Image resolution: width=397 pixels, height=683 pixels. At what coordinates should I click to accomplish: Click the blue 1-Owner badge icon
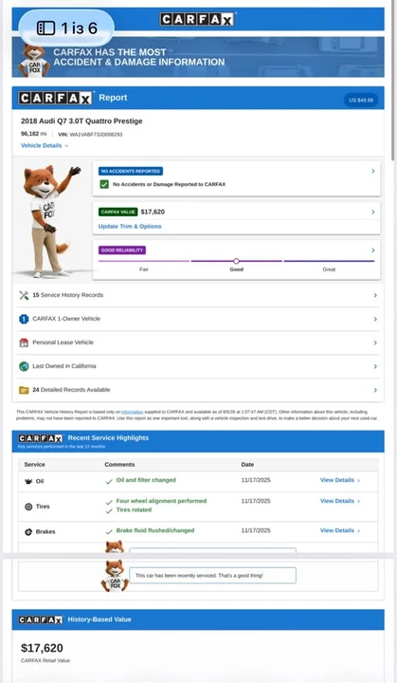tap(24, 319)
